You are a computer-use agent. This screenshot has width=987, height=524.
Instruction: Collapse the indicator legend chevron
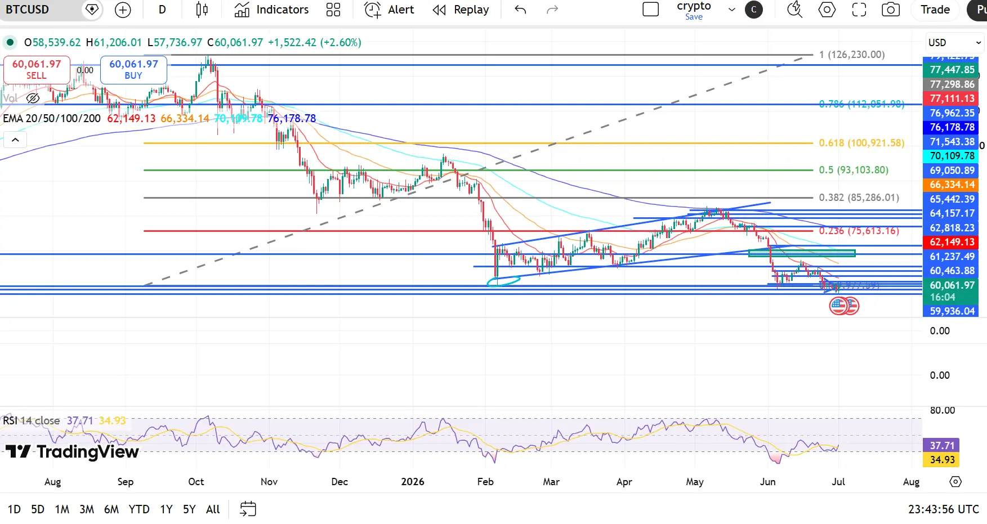(15, 140)
